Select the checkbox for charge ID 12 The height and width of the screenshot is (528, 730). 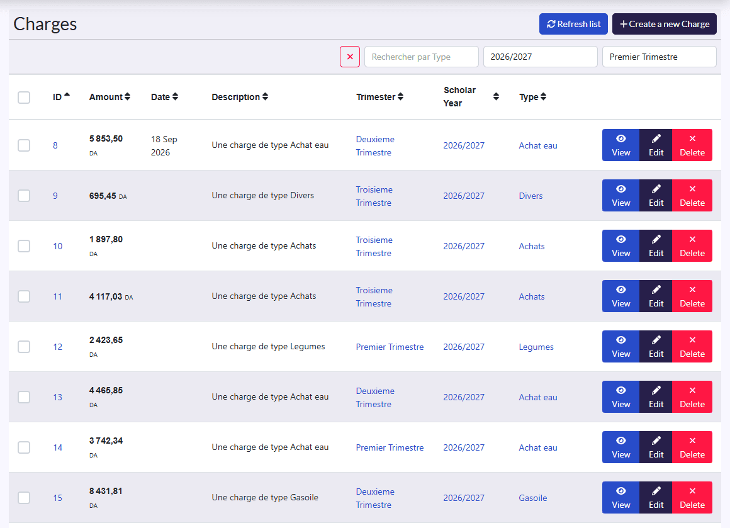pos(24,347)
